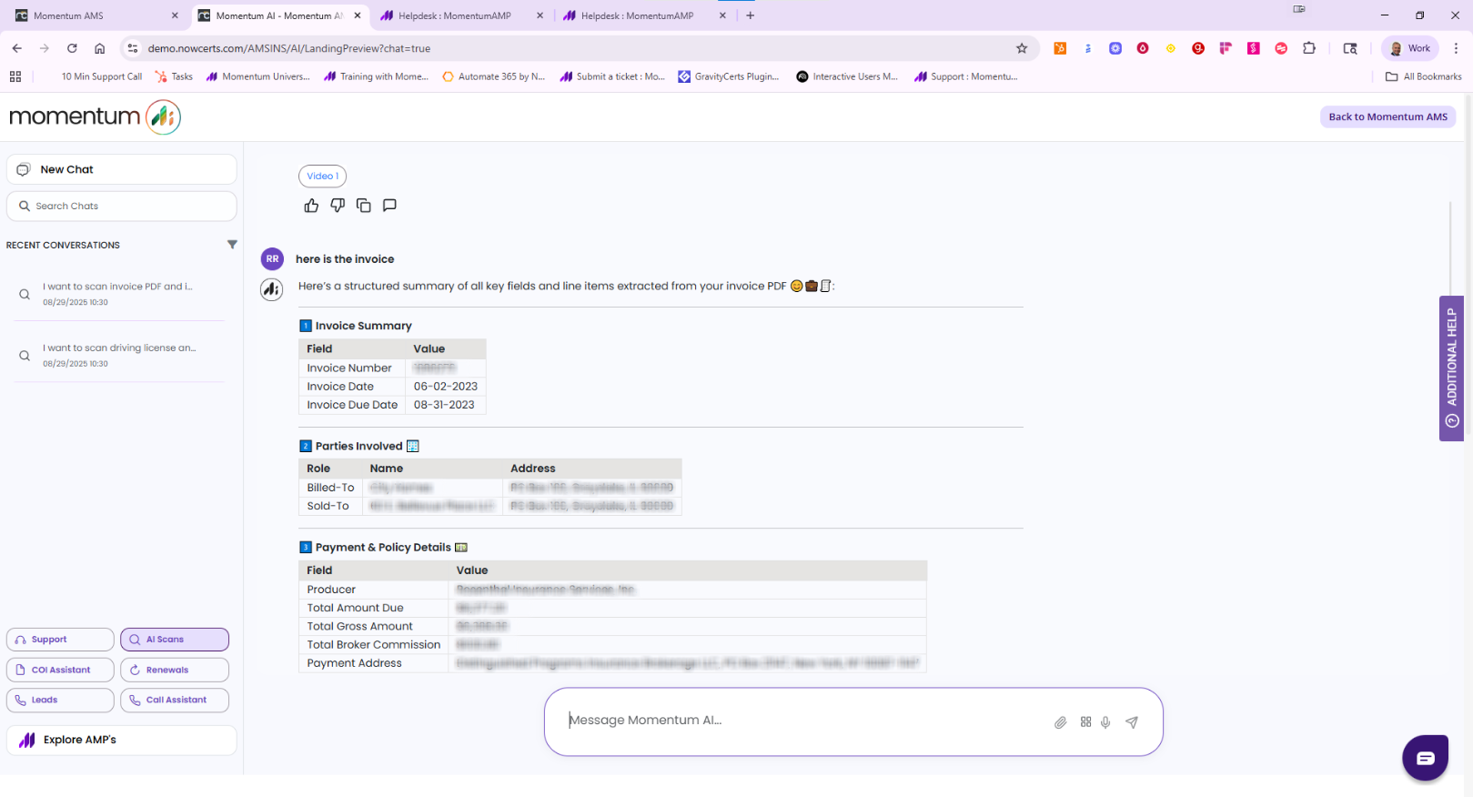Click the Total Broker Commission field label
Image resolution: width=1473 pixels, height=797 pixels.
click(x=374, y=645)
